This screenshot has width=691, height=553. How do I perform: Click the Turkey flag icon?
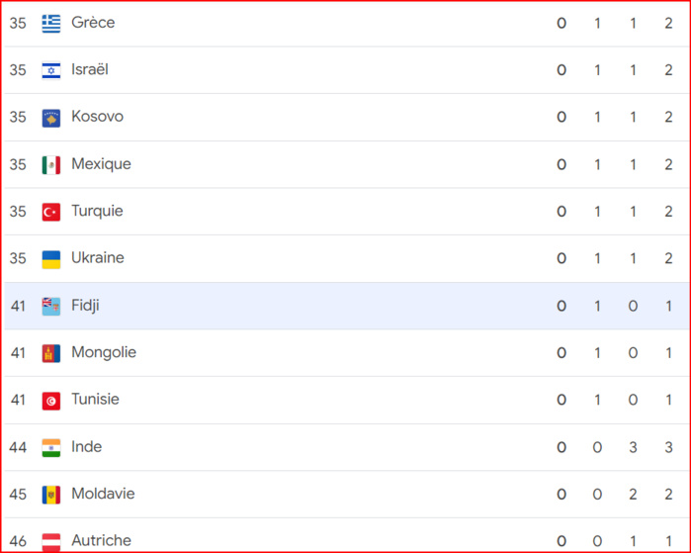(x=51, y=212)
